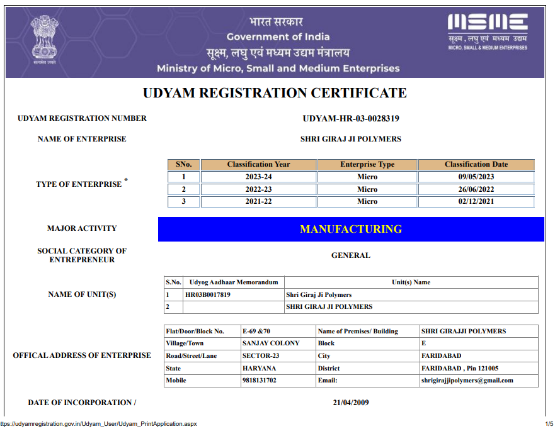555x429 pixels.
Task: Select village value SANJAY COLONY
Action: pos(271,343)
